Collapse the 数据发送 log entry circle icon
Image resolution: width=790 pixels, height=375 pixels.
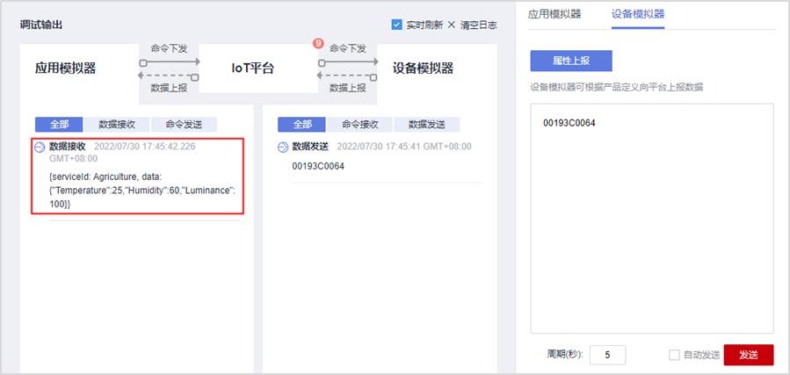(x=283, y=147)
